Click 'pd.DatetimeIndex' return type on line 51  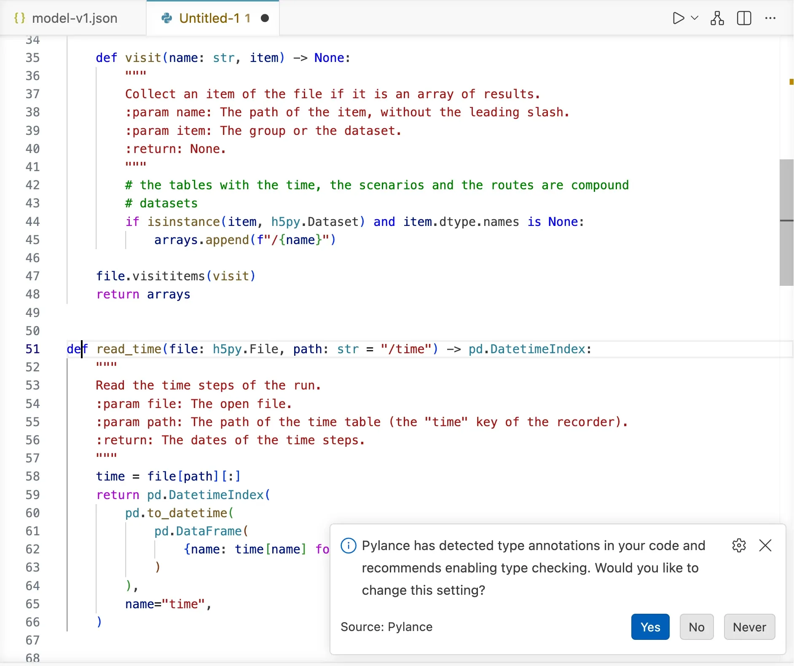point(527,349)
